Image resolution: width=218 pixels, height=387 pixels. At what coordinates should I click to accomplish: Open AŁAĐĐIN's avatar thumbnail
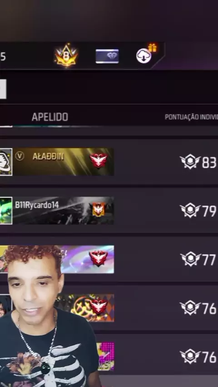point(6,162)
